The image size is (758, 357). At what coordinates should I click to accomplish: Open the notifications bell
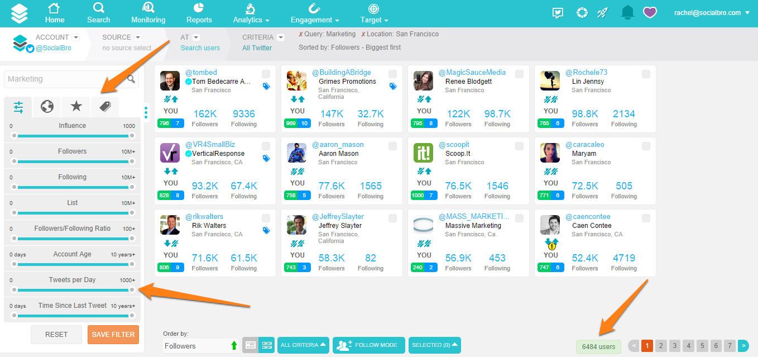[628, 12]
